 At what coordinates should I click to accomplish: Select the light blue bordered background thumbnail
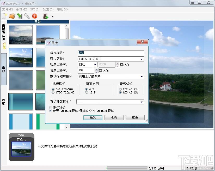21,122
